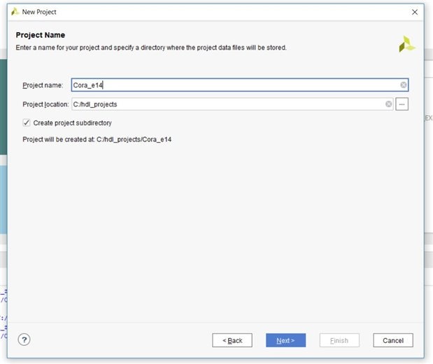
Task: Click the Xilinx logo in the header
Action: [406, 45]
